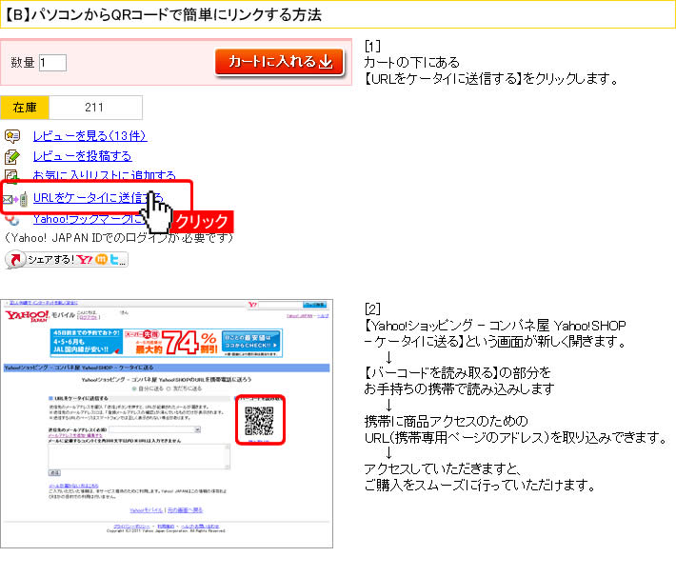Click the 元の画面へ戻る link
The image size is (676, 577).
coord(185,510)
